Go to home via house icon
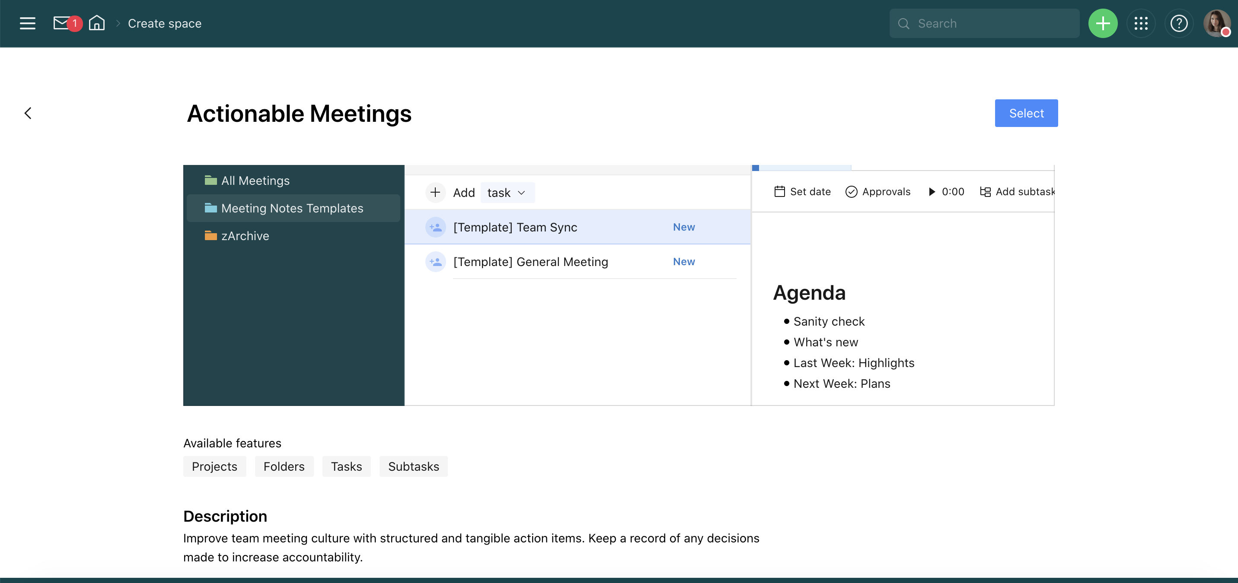The image size is (1238, 583). [x=96, y=23]
